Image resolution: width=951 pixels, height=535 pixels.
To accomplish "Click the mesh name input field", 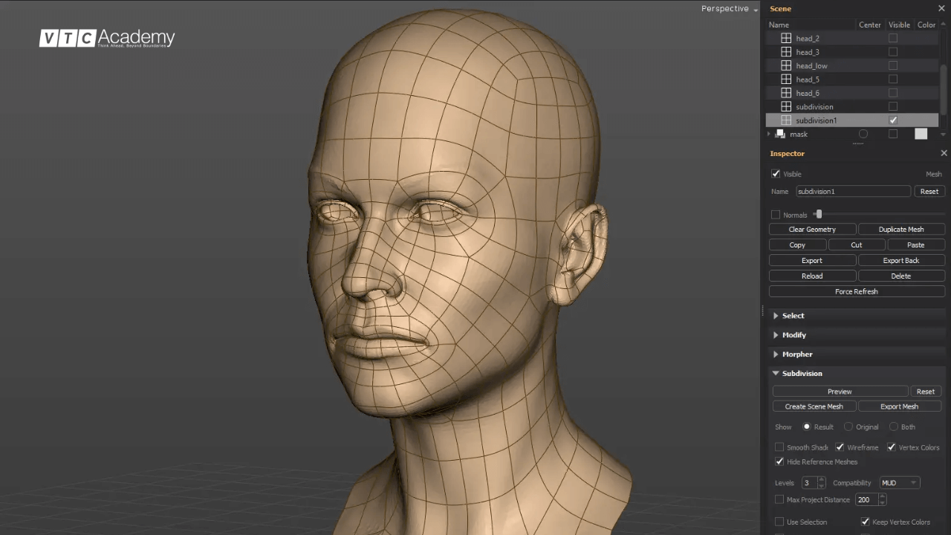I will tap(853, 192).
